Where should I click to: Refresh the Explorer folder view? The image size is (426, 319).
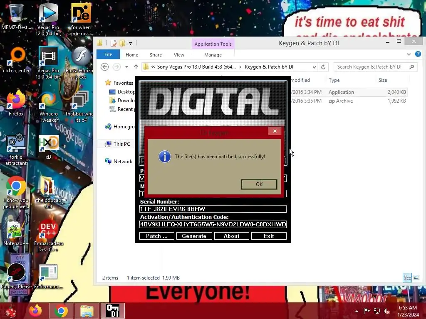pos(323,67)
